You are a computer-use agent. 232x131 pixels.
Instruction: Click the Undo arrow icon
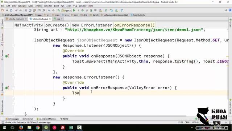click(x=16, y=10)
